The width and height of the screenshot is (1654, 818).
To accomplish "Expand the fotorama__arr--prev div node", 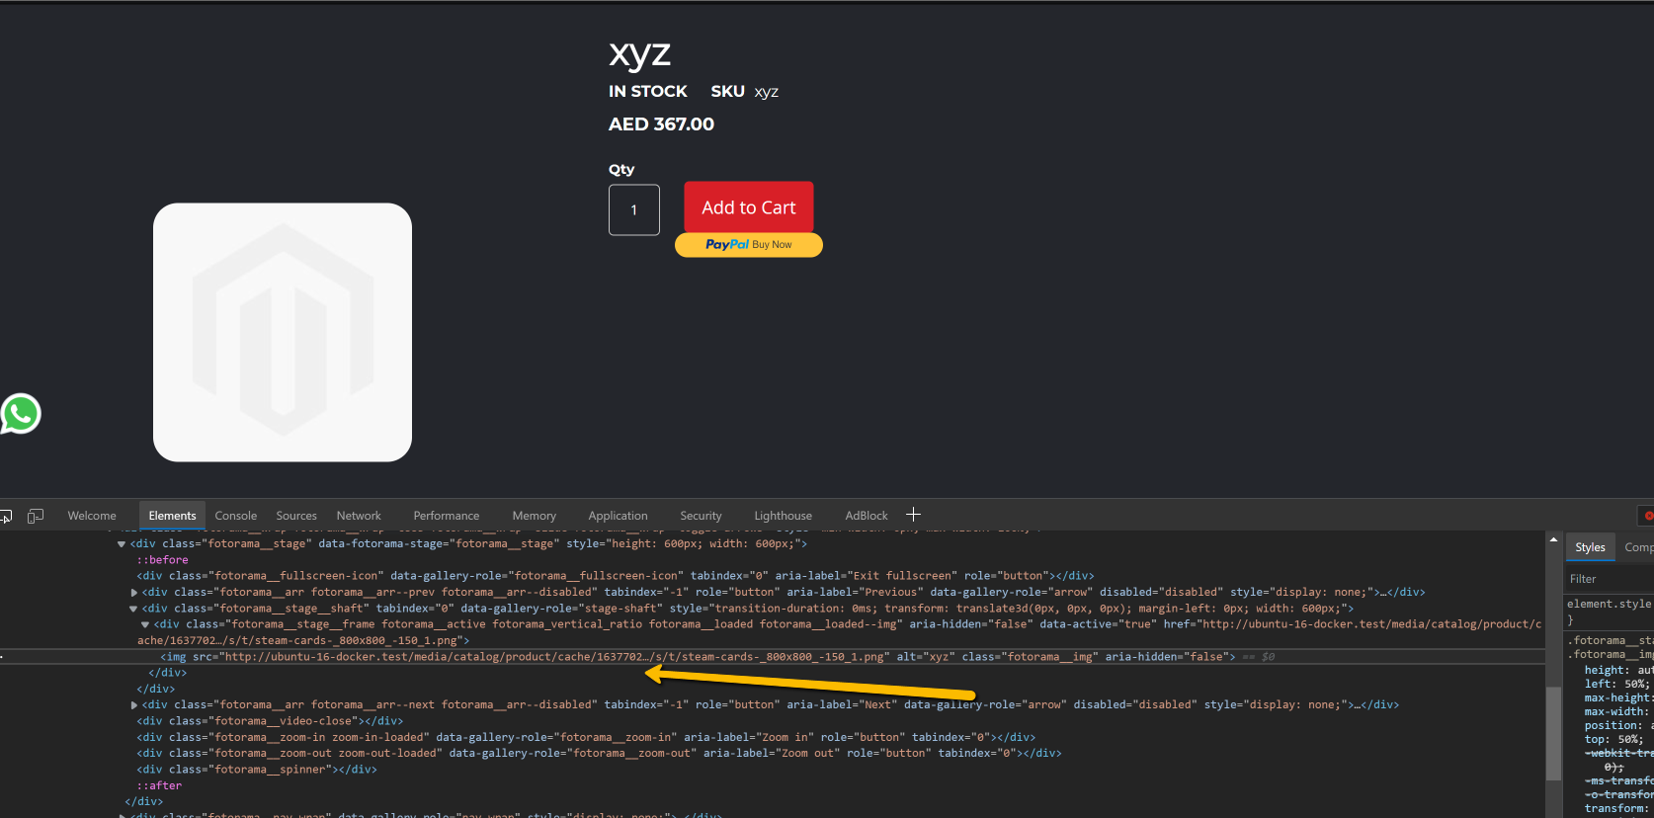I will [134, 593].
